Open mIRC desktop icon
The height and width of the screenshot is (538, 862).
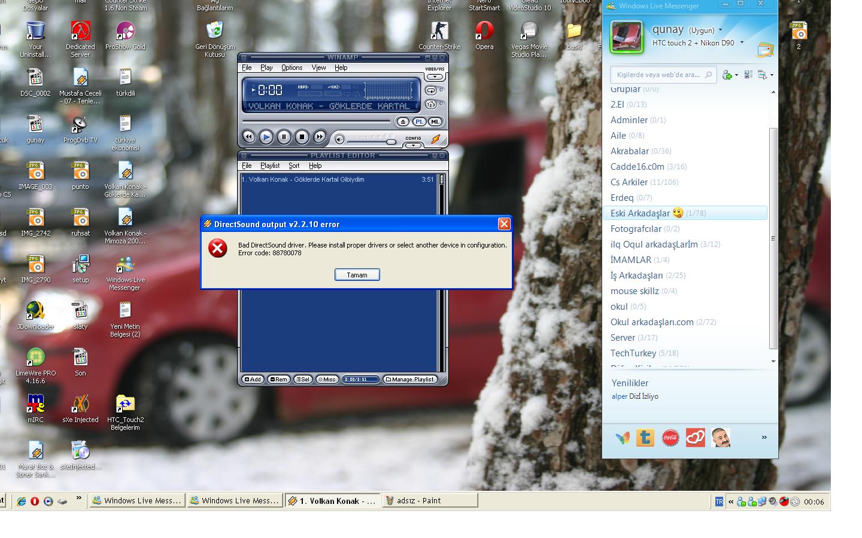click(35, 408)
